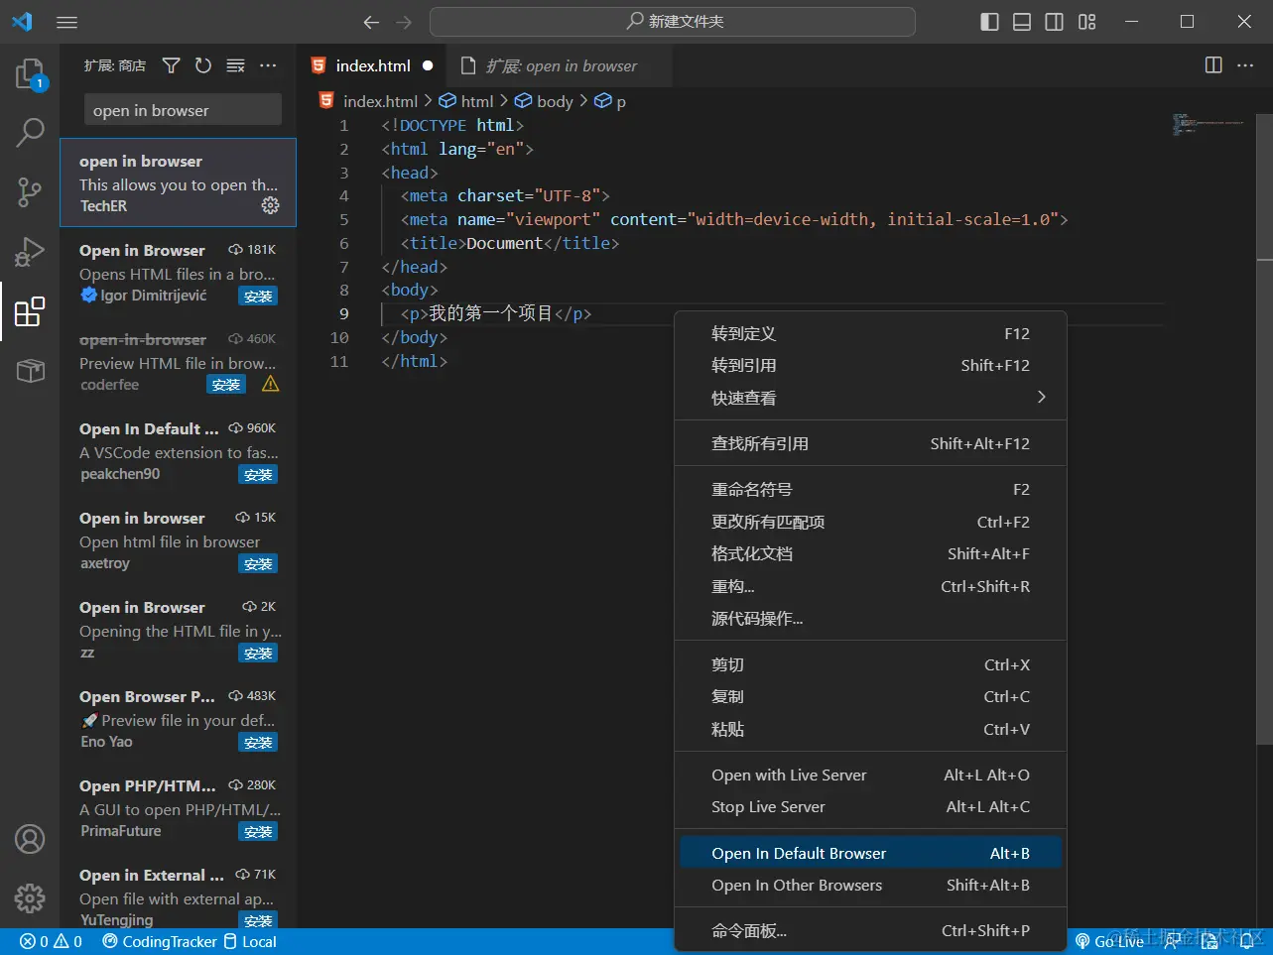The height and width of the screenshot is (955, 1273).
Task: Open the Accounts icon in activity bar
Action: coord(30,839)
